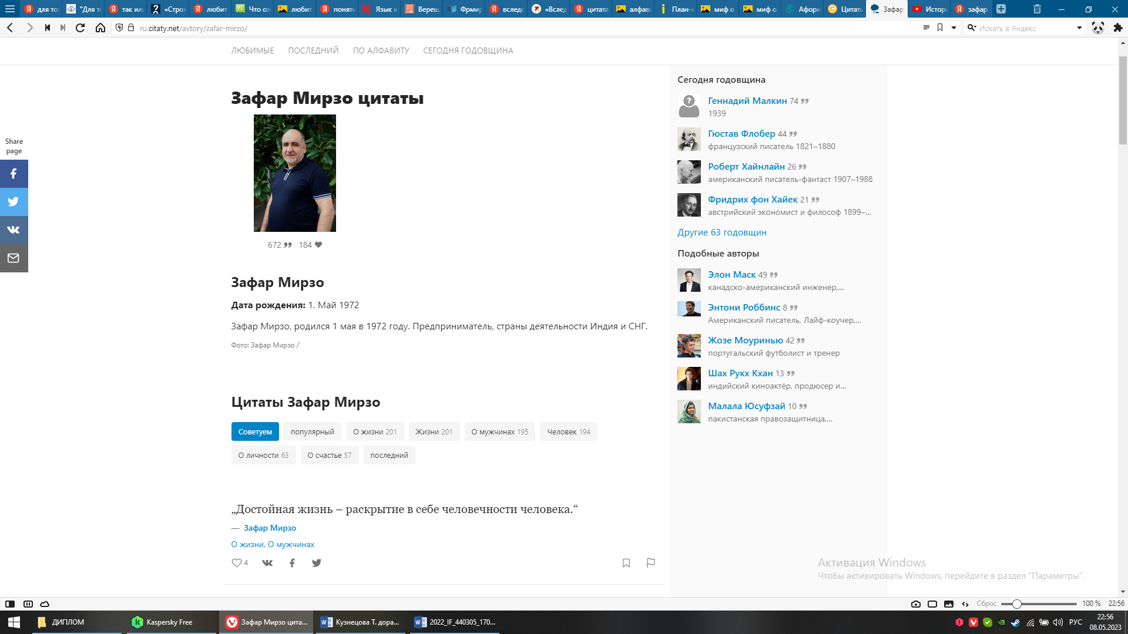Toggle the browser side panel
Screen dimensions: 1128x634
click(10, 604)
